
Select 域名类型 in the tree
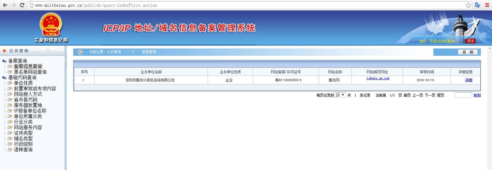tap(23, 138)
